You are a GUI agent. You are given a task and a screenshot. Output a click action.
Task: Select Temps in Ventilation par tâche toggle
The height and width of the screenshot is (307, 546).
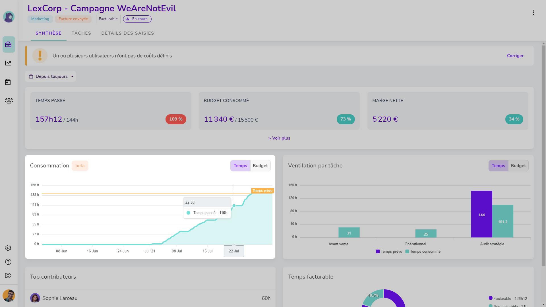(499, 166)
